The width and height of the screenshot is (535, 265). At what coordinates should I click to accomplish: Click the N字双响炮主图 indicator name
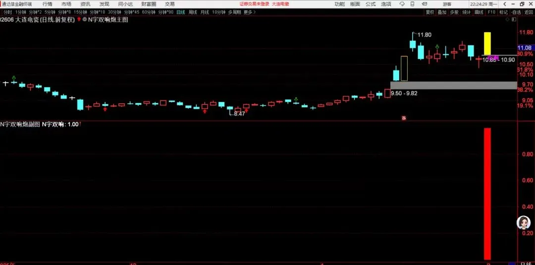point(108,20)
